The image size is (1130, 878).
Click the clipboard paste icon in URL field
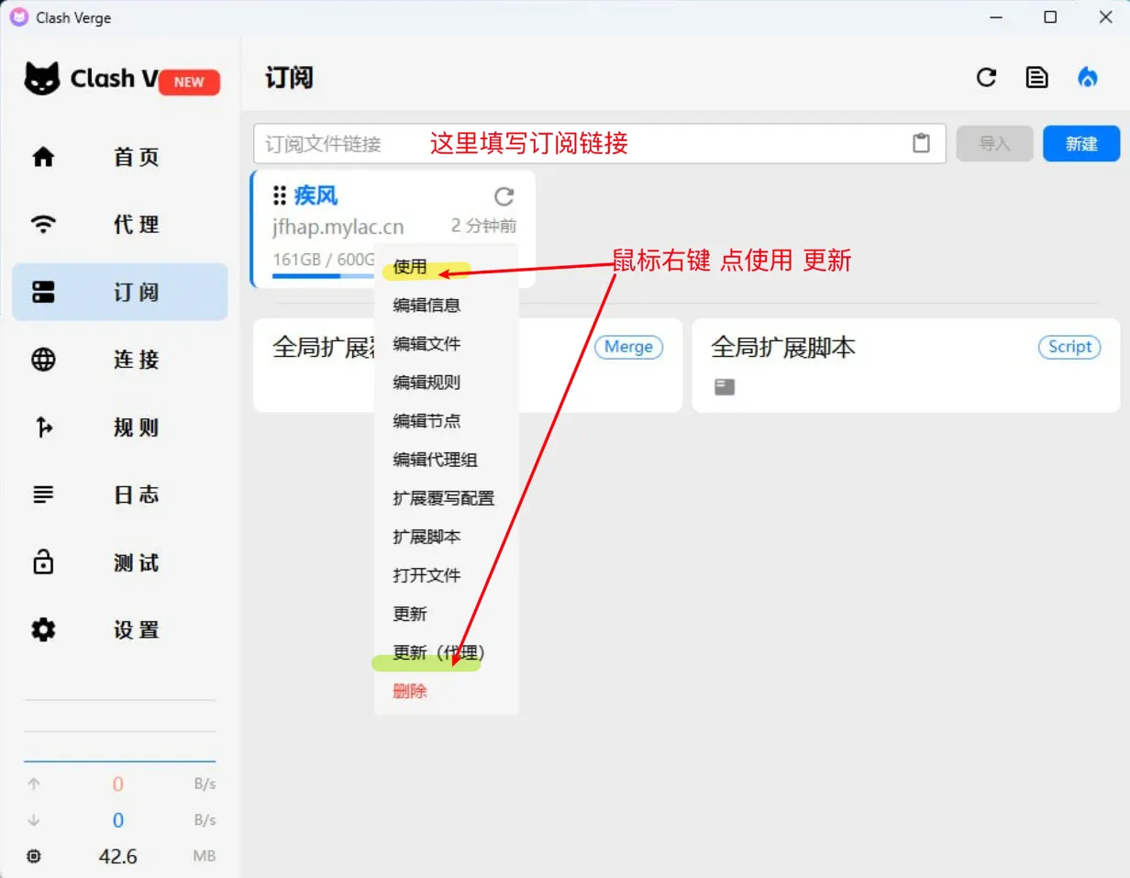point(921,144)
